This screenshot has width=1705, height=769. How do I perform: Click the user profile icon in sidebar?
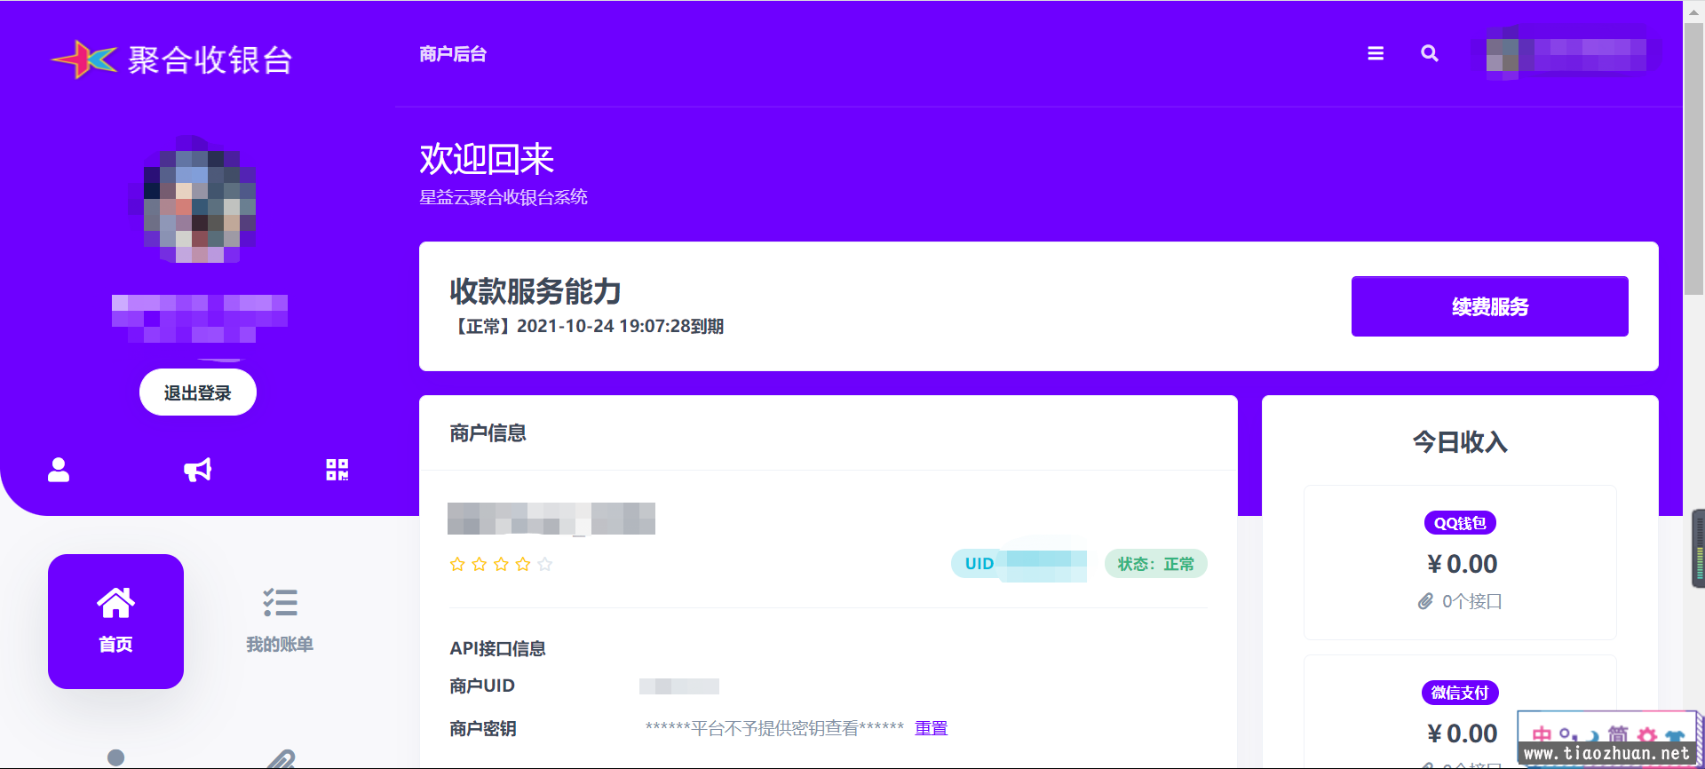tap(59, 470)
